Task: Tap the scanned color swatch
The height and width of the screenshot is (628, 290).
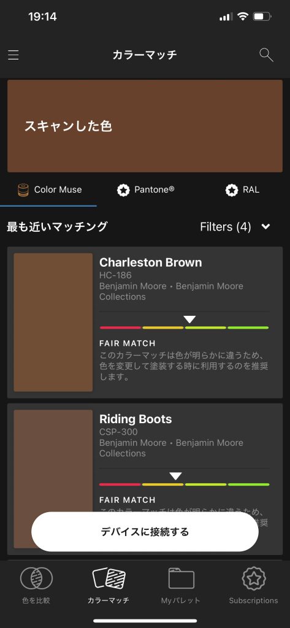Action: pyautogui.click(x=145, y=126)
